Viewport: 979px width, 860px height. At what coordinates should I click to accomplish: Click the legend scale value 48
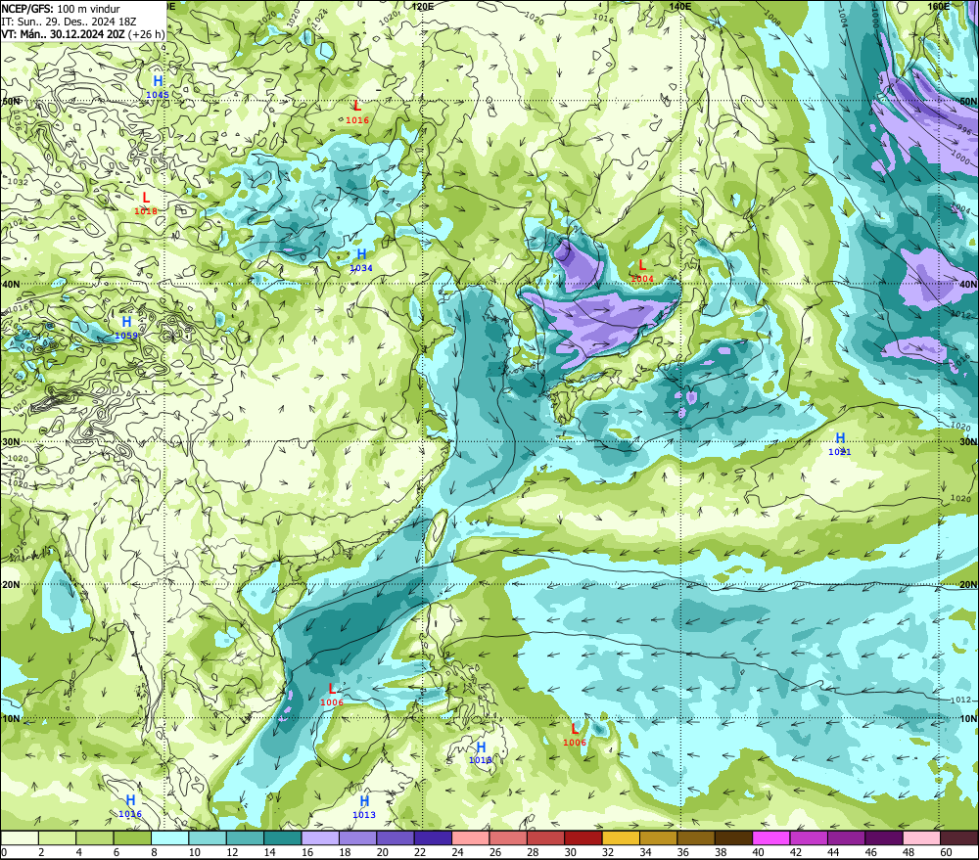[909, 852]
